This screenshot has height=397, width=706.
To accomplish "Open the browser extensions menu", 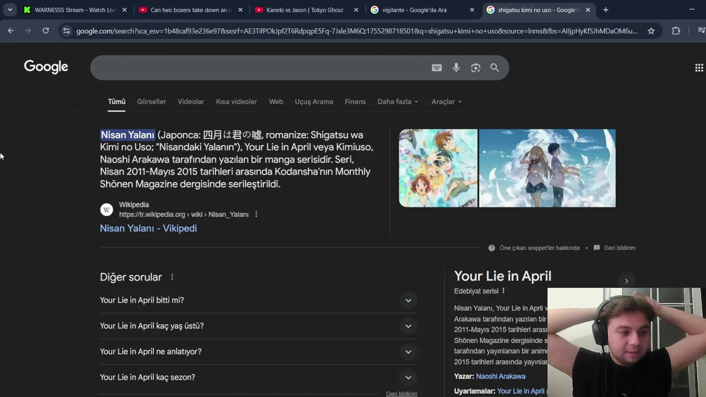I will click(x=676, y=31).
